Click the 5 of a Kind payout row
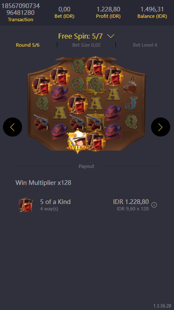174x310 pixels. 87,205
